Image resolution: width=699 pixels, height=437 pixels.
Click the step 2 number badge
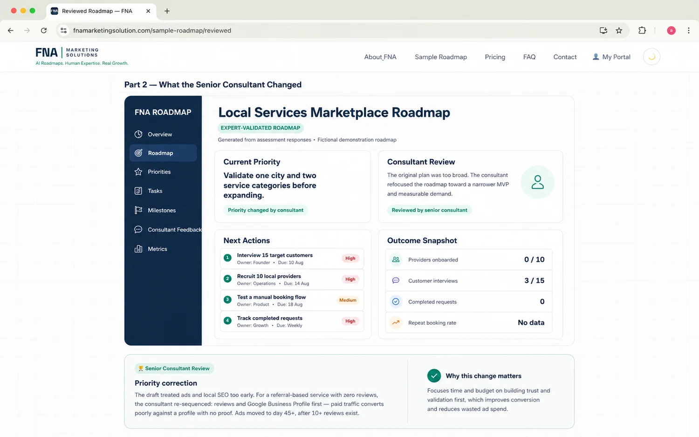tap(227, 279)
